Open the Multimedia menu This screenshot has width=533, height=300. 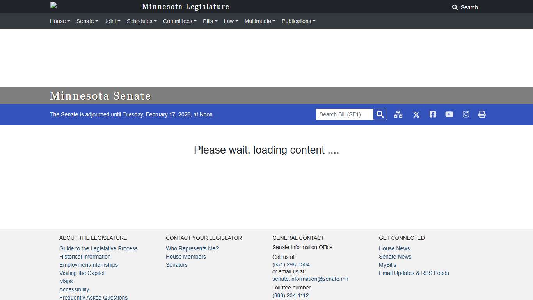tap(259, 21)
